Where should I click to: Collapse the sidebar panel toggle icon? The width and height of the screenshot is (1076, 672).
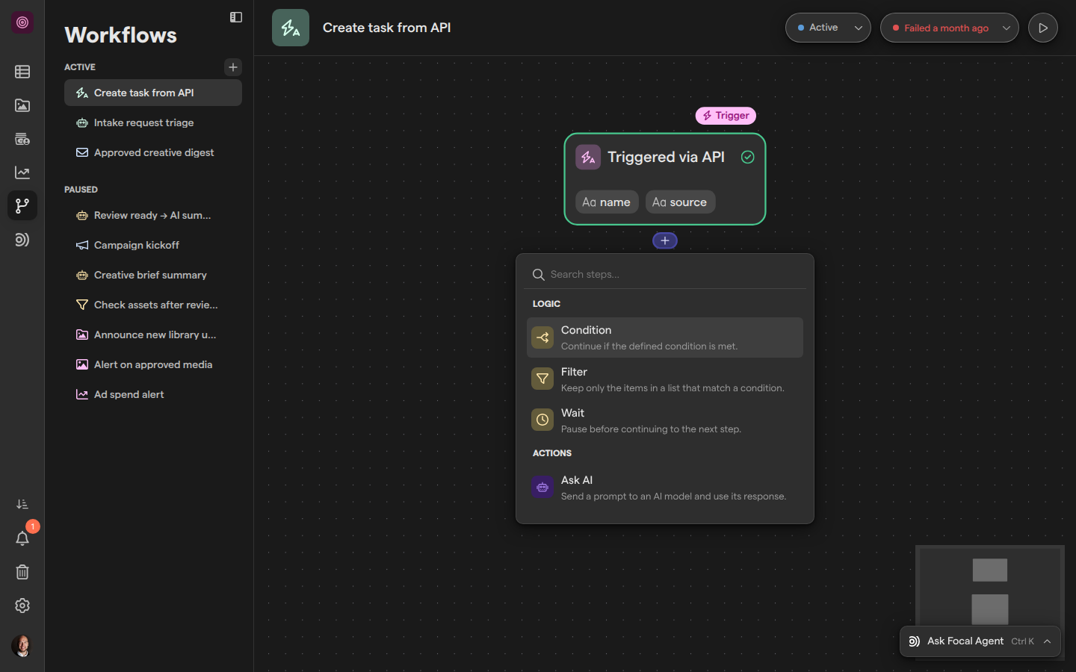point(236,17)
